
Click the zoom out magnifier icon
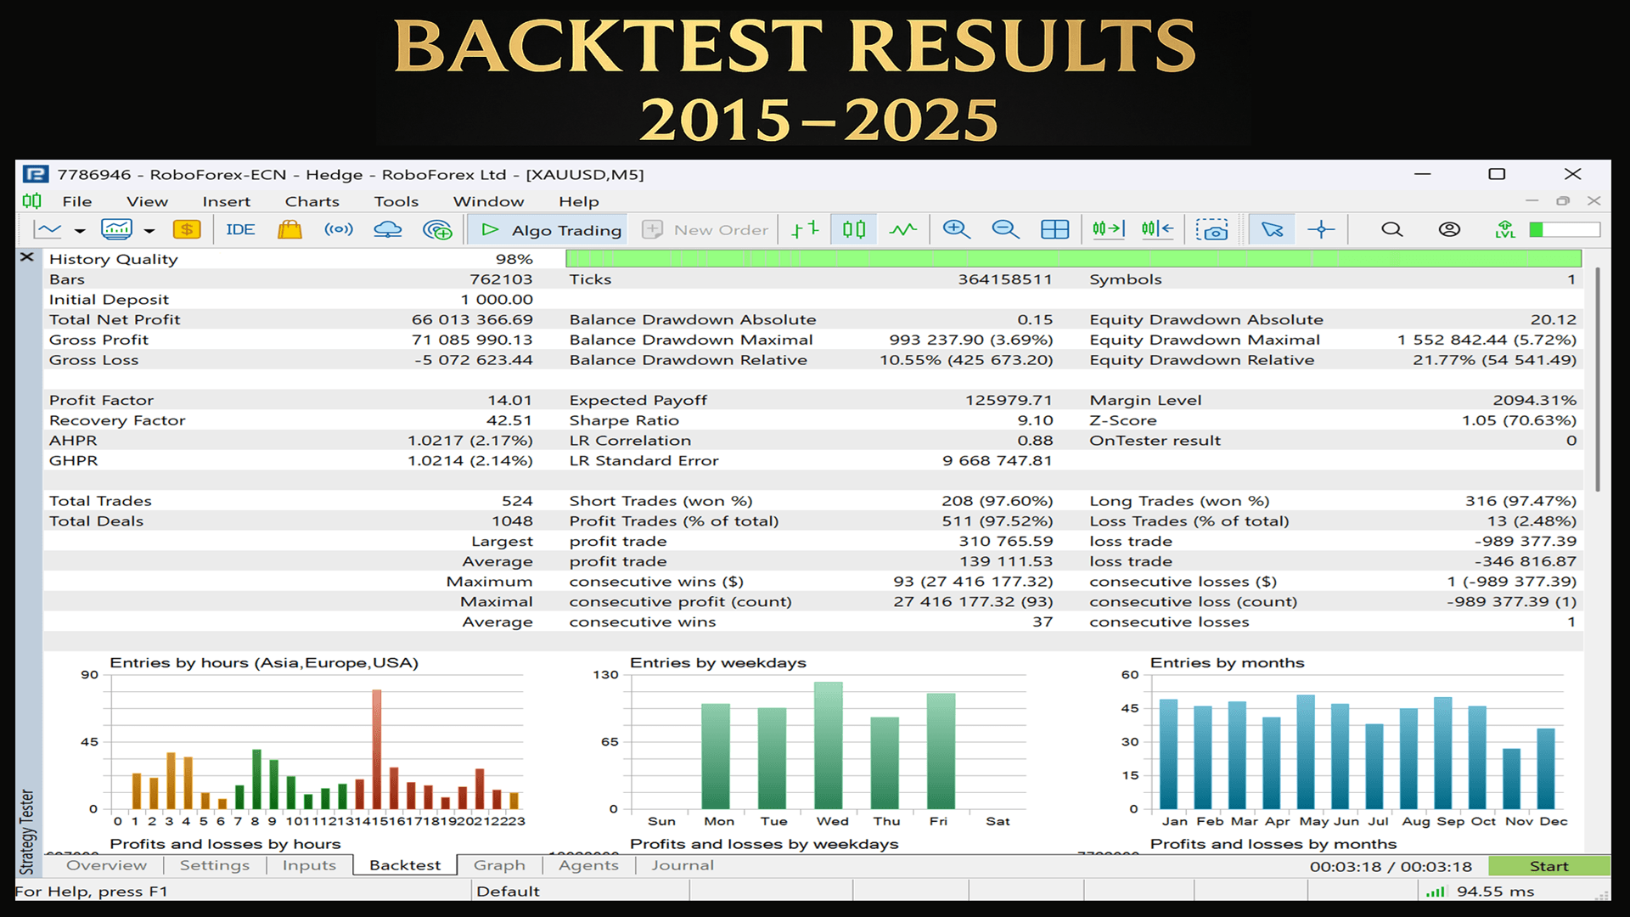click(1005, 229)
